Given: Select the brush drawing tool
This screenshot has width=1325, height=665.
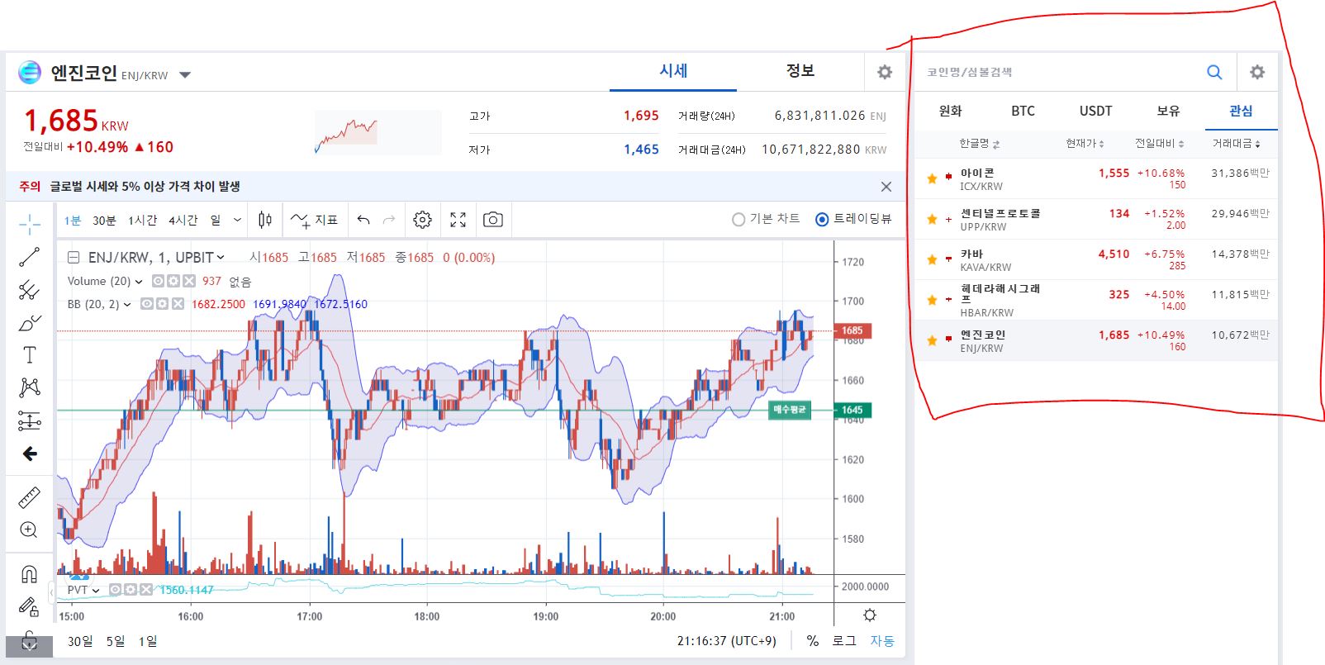Looking at the screenshot, I should pos(30,323).
